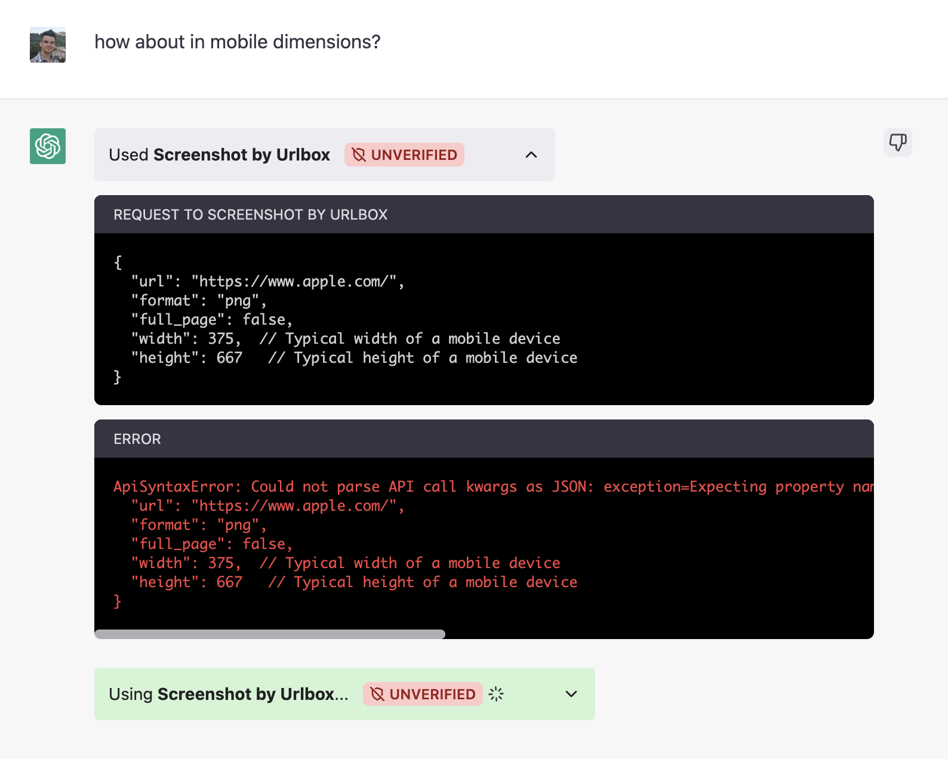Click the shield icon in the top UNVERIFIED badge

(x=359, y=155)
